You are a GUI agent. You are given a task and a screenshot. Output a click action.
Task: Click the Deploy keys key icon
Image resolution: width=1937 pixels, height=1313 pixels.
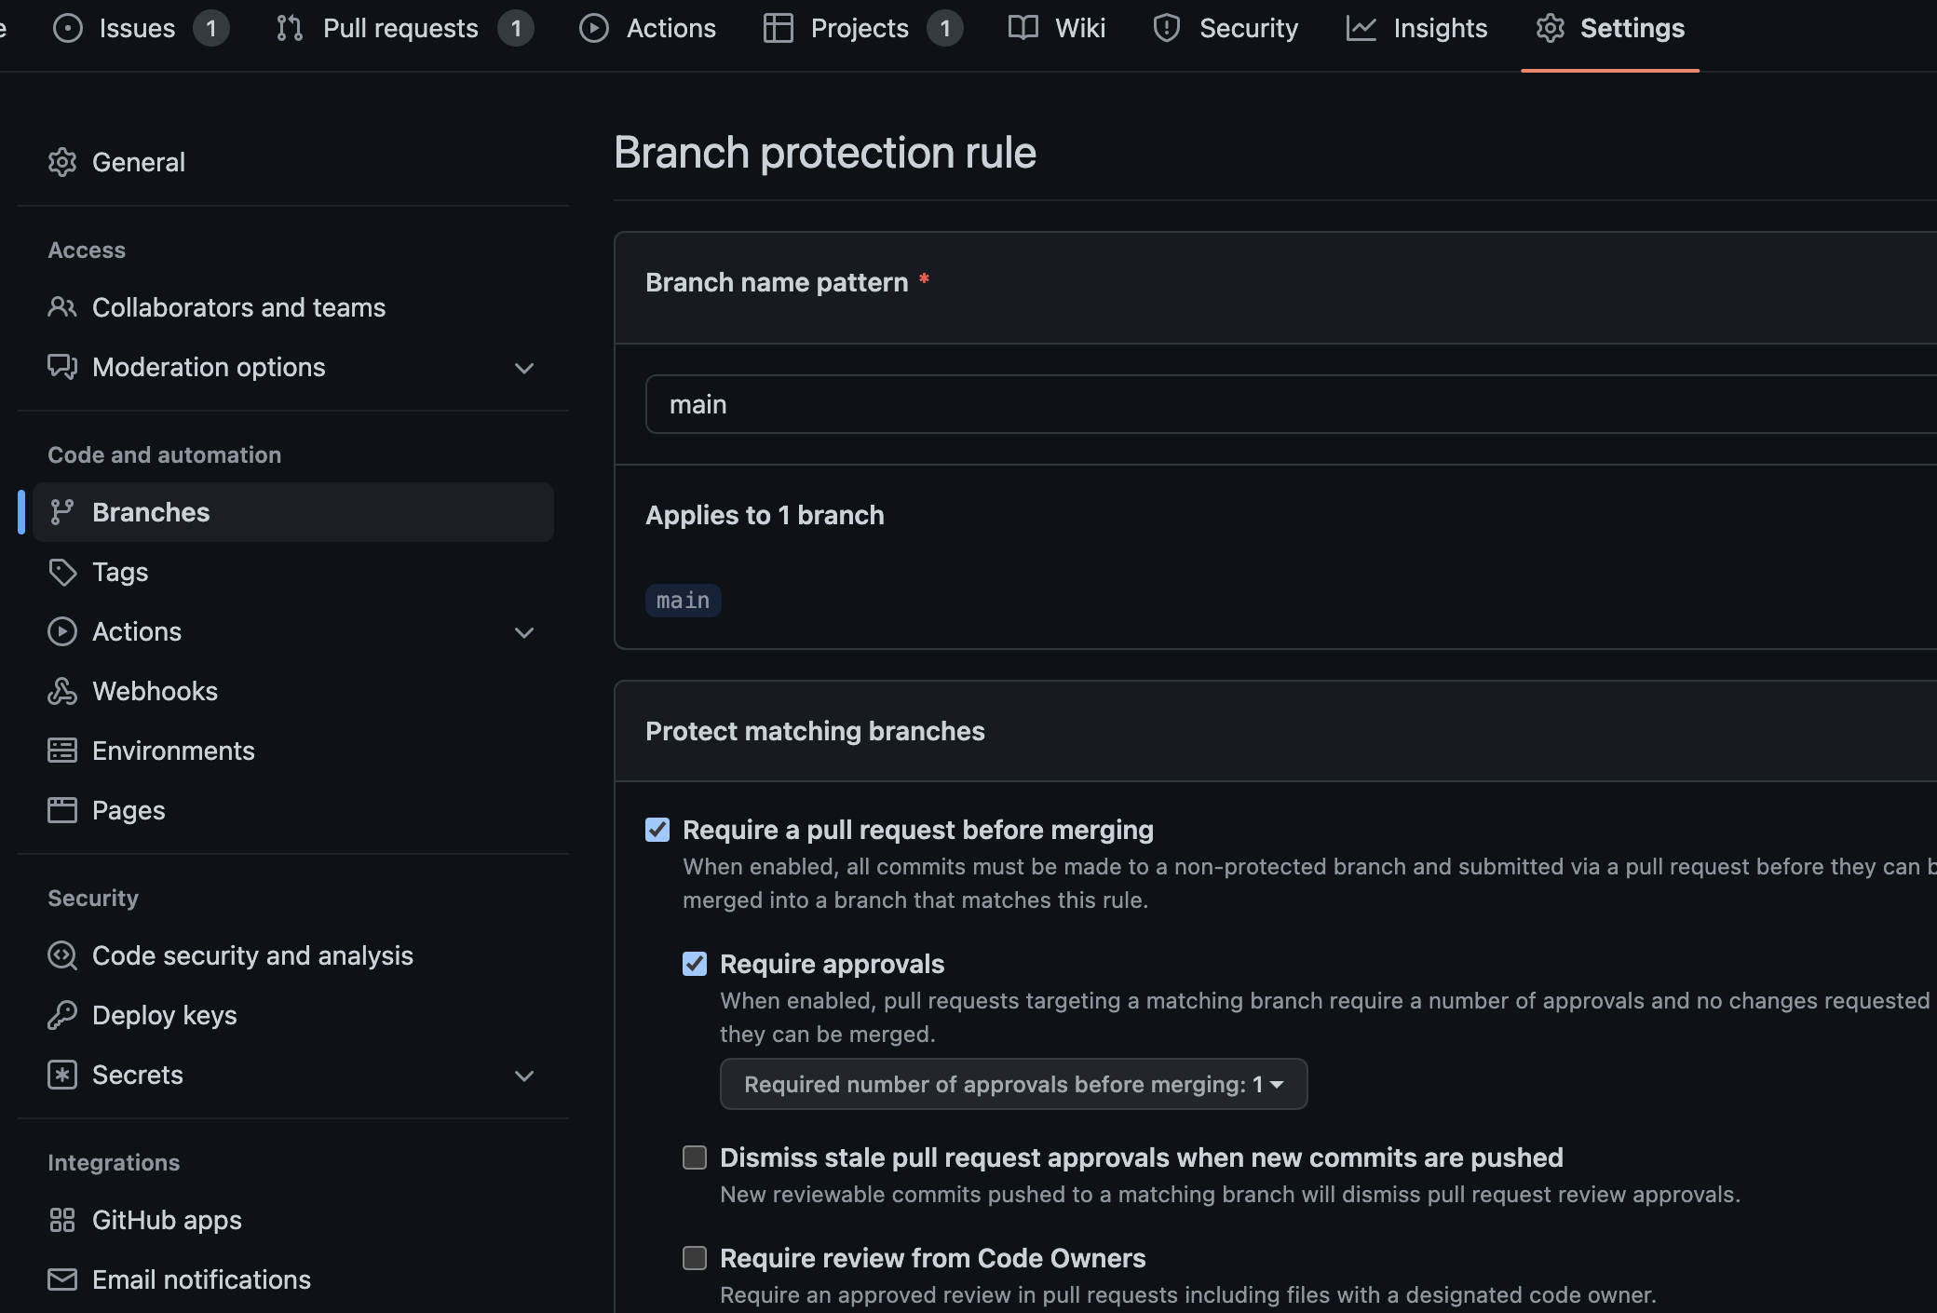62,1015
